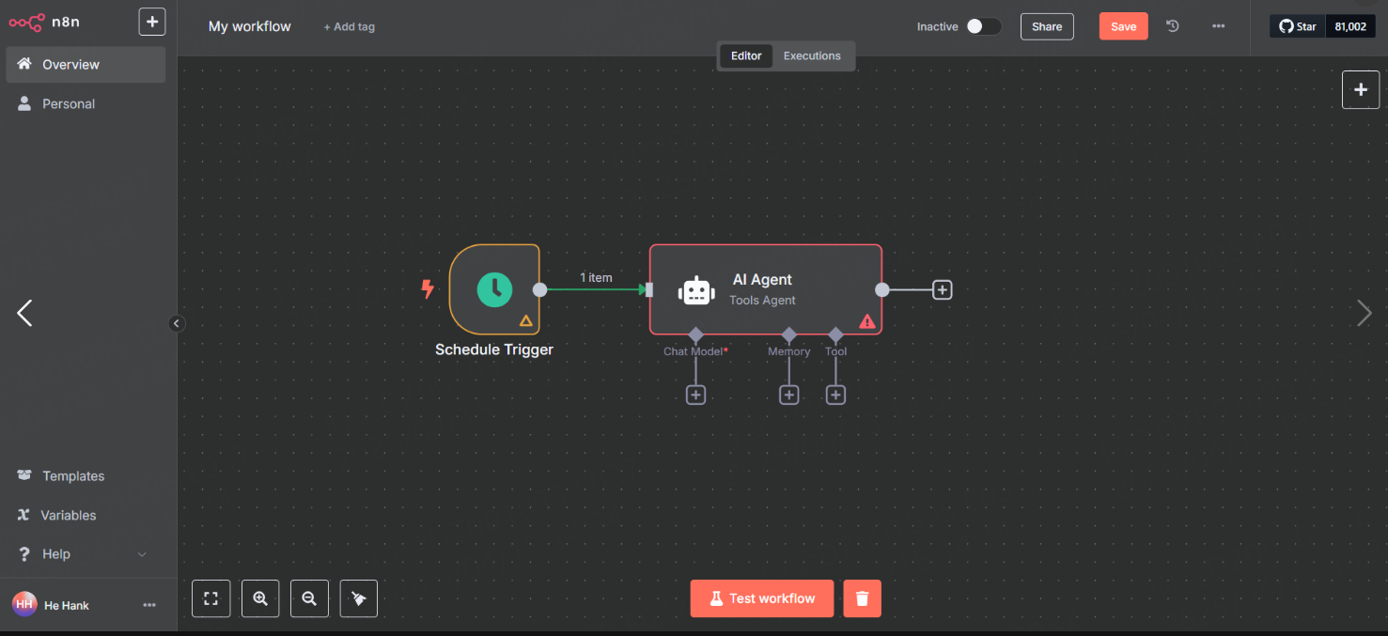Open He Hank user options menu
This screenshot has width=1388, height=636.
[x=148, y=605]
